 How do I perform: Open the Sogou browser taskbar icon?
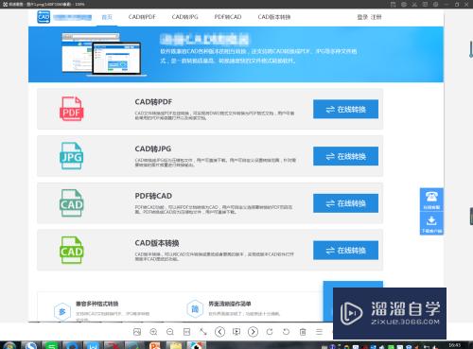[x=31, y=345]
